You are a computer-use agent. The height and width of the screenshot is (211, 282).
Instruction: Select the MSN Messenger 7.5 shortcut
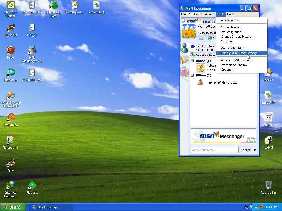(x=32, y=54)
